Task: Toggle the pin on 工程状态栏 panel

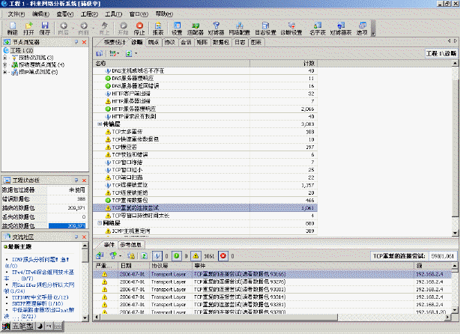Action: (76, 180)
